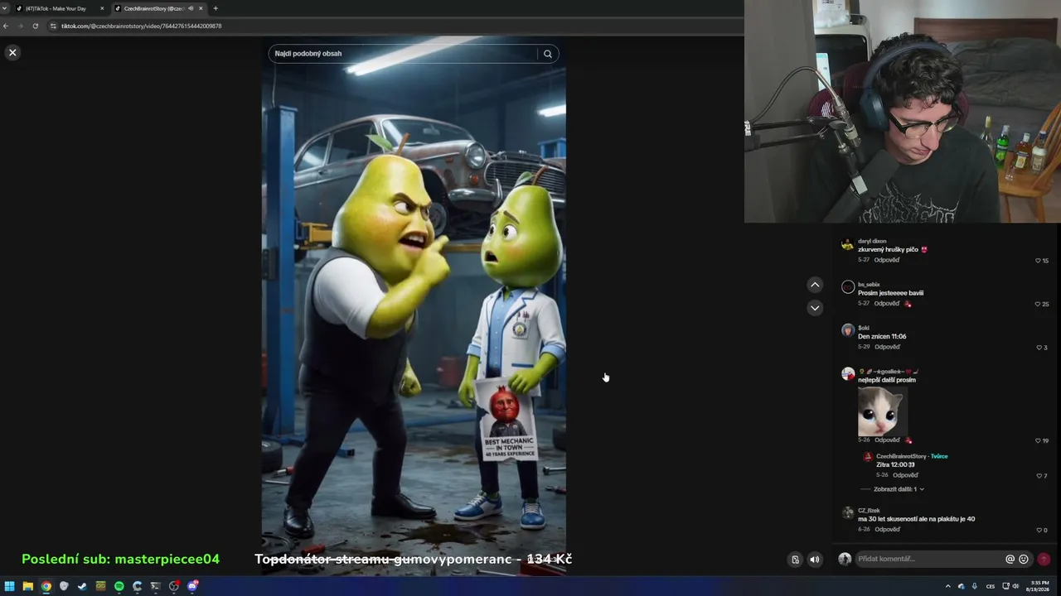Open Discord from the taskbar

click(192, 586)
